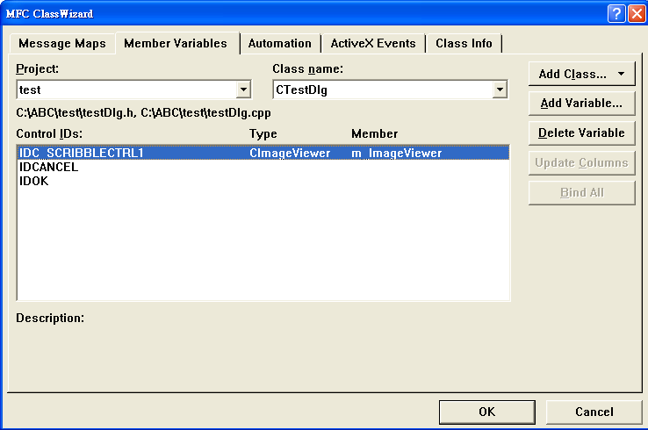Screen dimensions: 648x430
Task: Open the Automation tab
Action: click(279, 43)
